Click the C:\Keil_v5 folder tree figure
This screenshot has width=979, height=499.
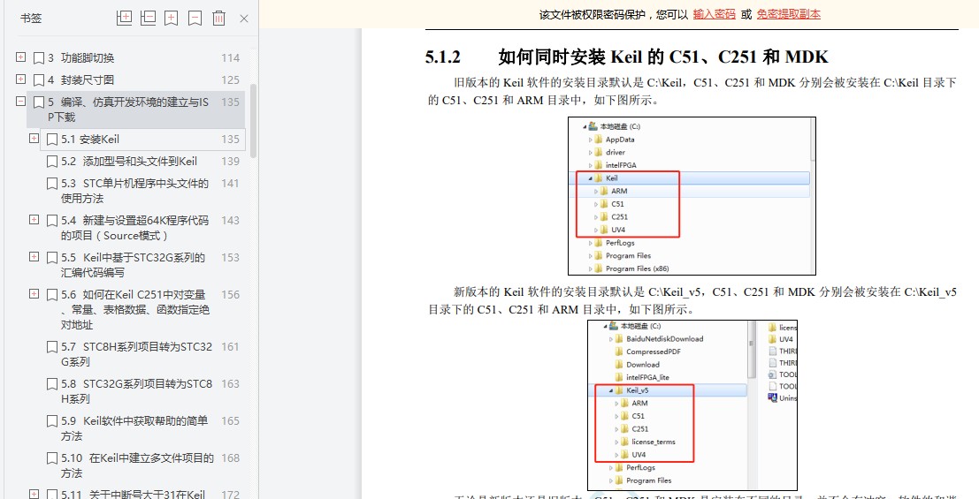point(692,405)
